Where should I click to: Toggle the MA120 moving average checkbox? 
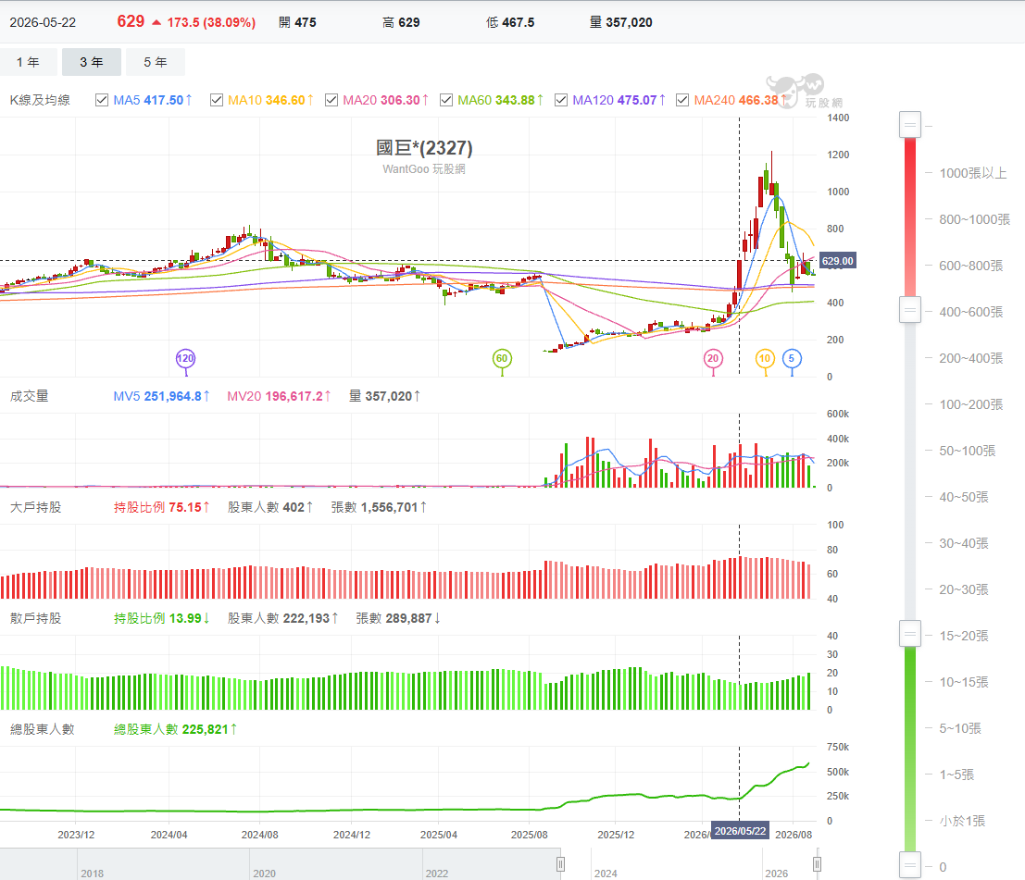(561, 100)
